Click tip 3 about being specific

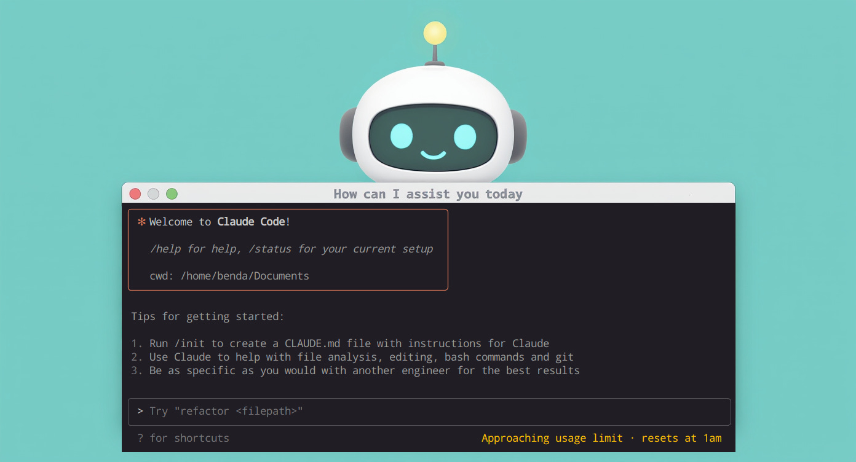click(355, 370)
